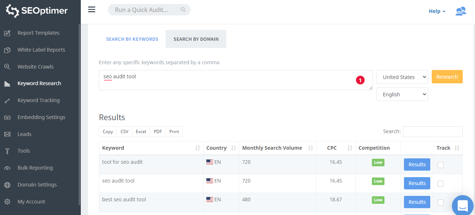Tick Track checkbox for 'tool for seo audit'
This screenshot has height=215, width=475.
pos(440,165)
